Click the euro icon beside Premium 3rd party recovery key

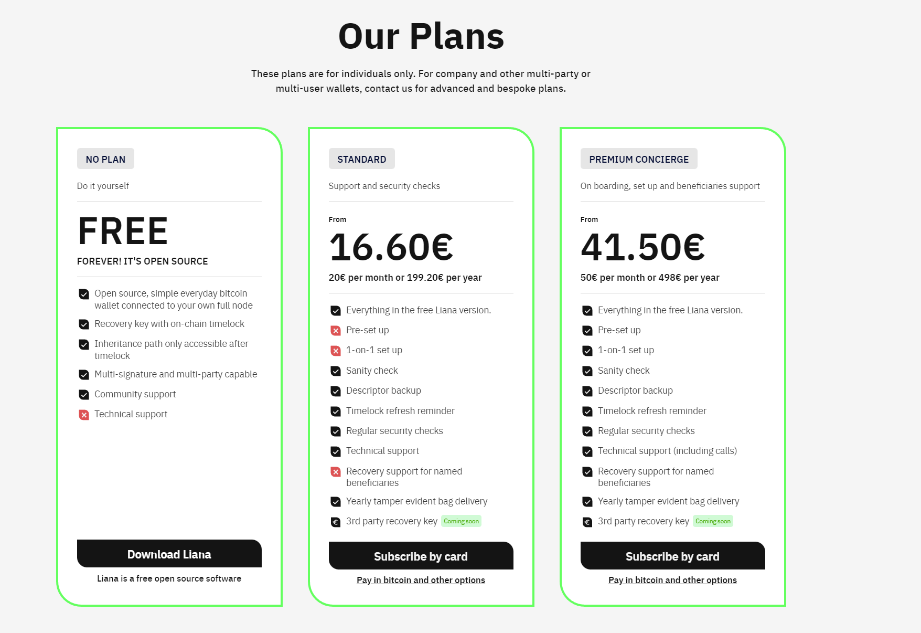[x=587, y=522]
